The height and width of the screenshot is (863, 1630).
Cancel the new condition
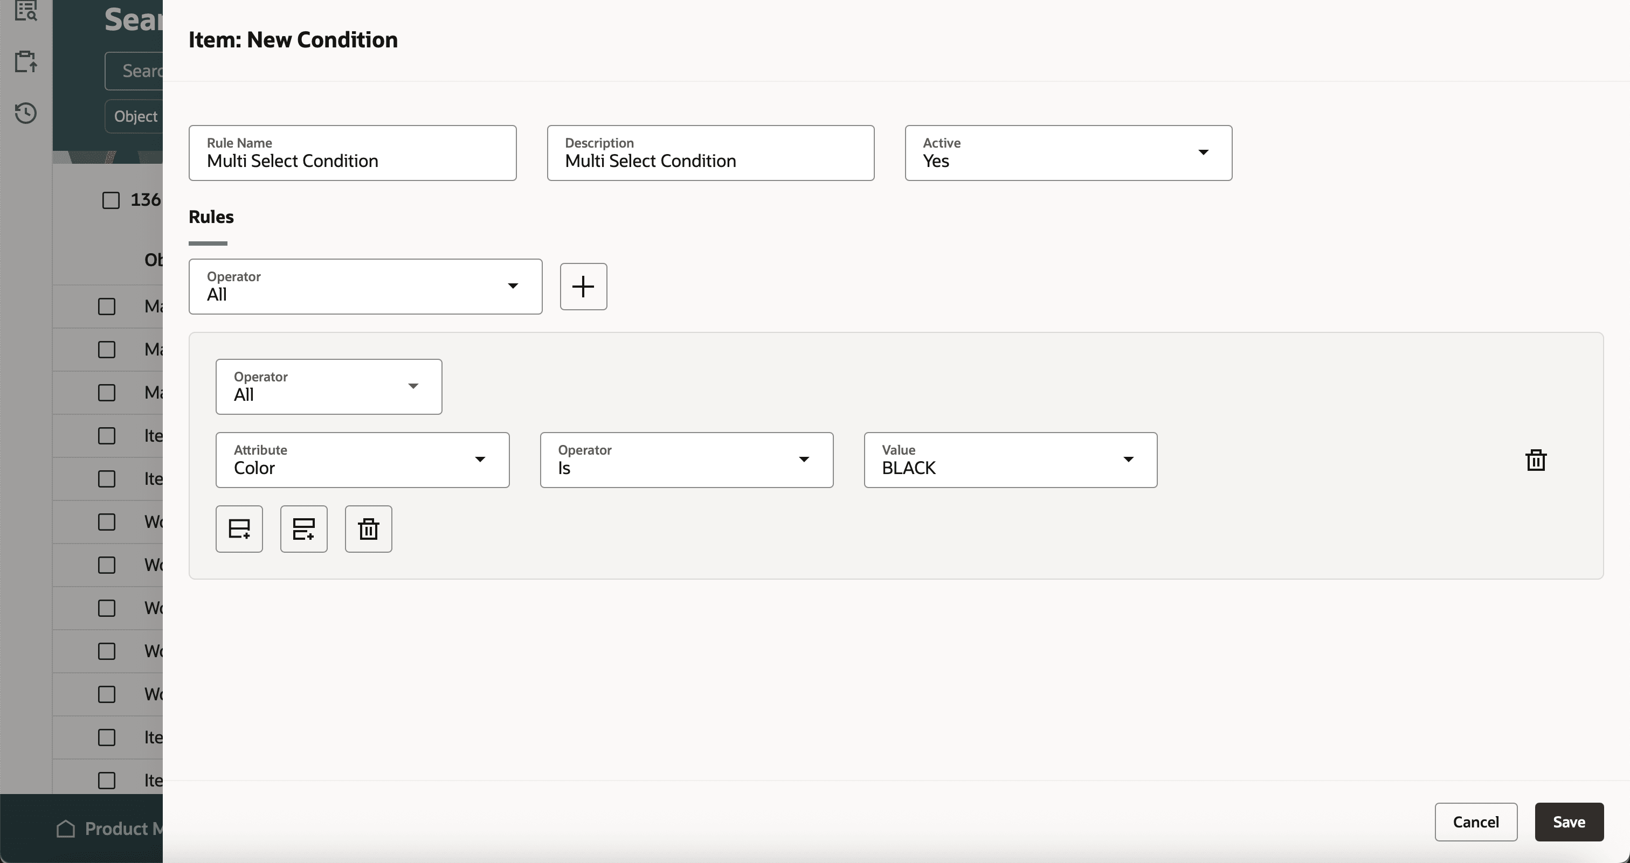click(x=1476, y=822)
